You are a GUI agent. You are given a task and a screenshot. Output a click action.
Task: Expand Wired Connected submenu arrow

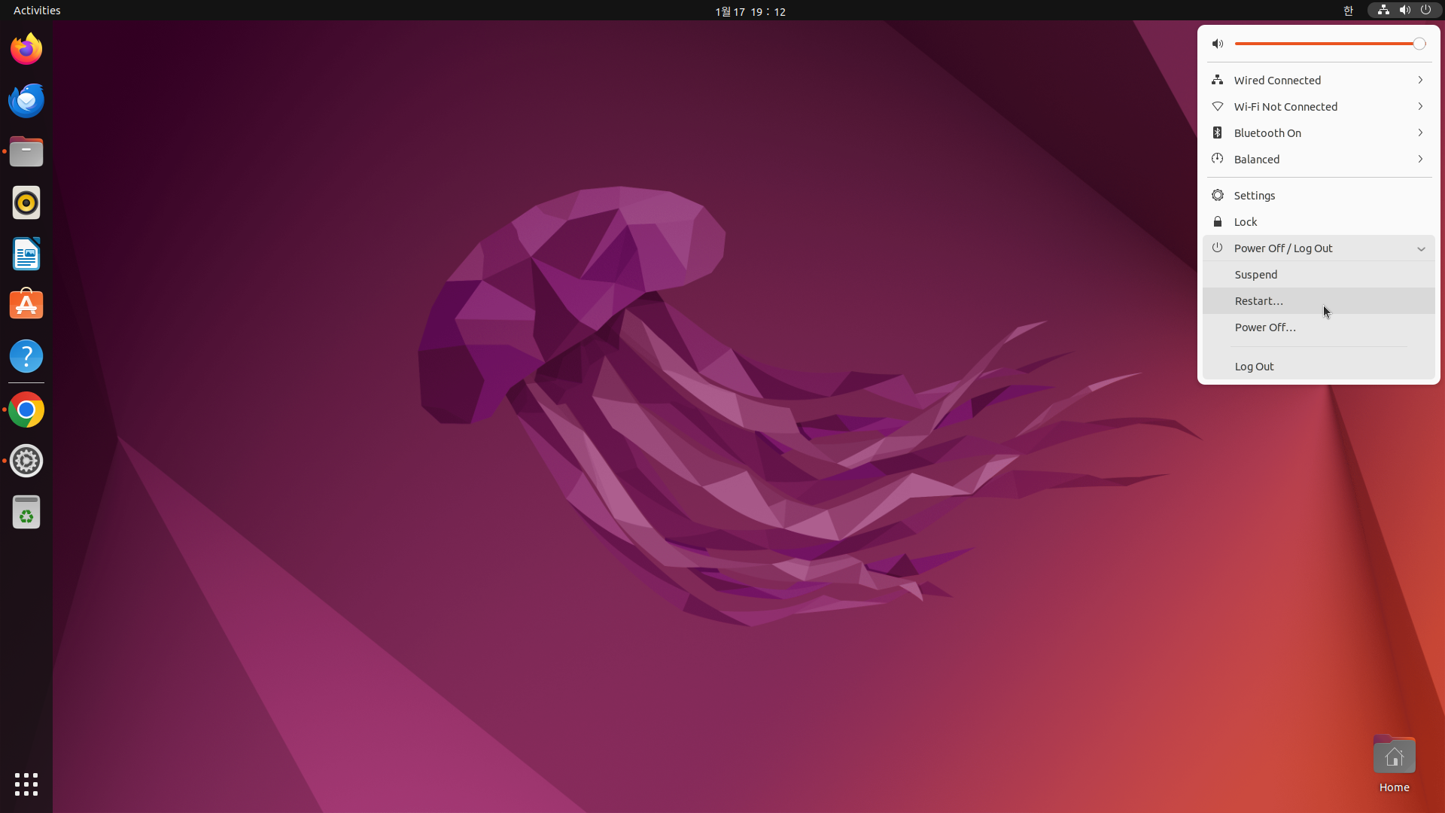(1420, 80)
